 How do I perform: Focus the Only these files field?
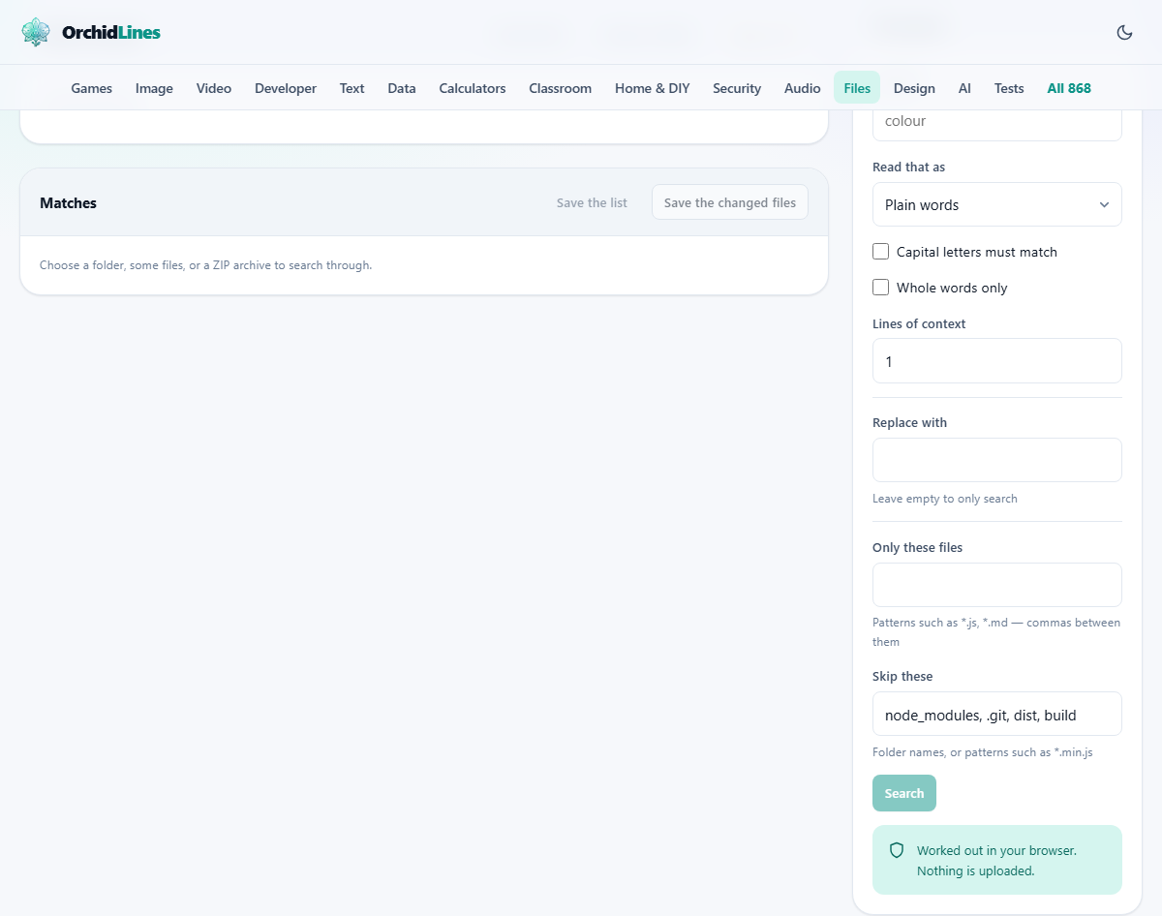pyautogui.click(x=997, y=585)
